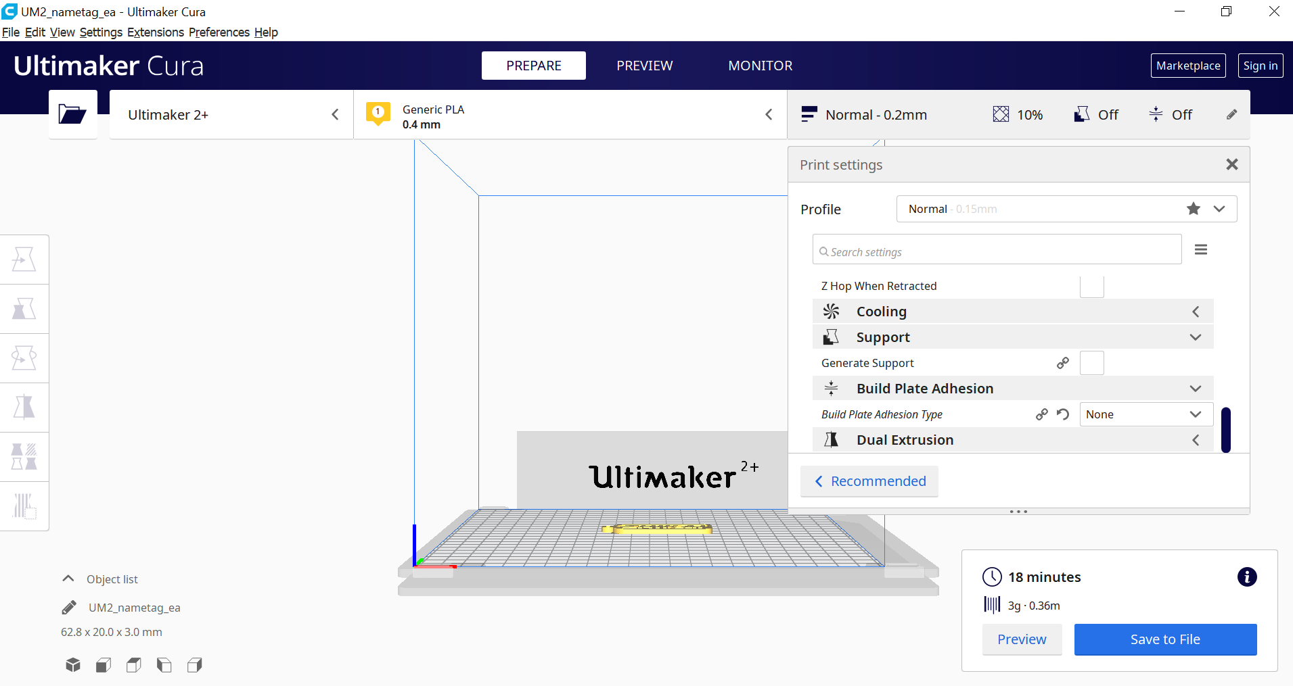Image resolution: width=1293 pixels, height=686 pixels.
Task: Select the Move tool
Action: (x=24, y=259)
